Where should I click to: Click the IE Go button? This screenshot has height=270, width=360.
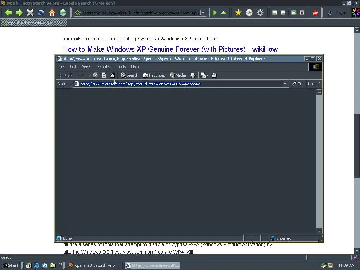pyautogui.click(x=297, y=84)
